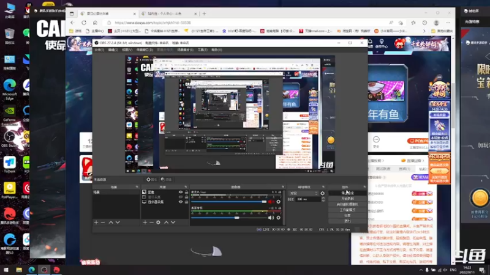The height and width of the screenshot is (275, 490).
Task: Switch to the second Edge tab
Action: pos(169,13)
